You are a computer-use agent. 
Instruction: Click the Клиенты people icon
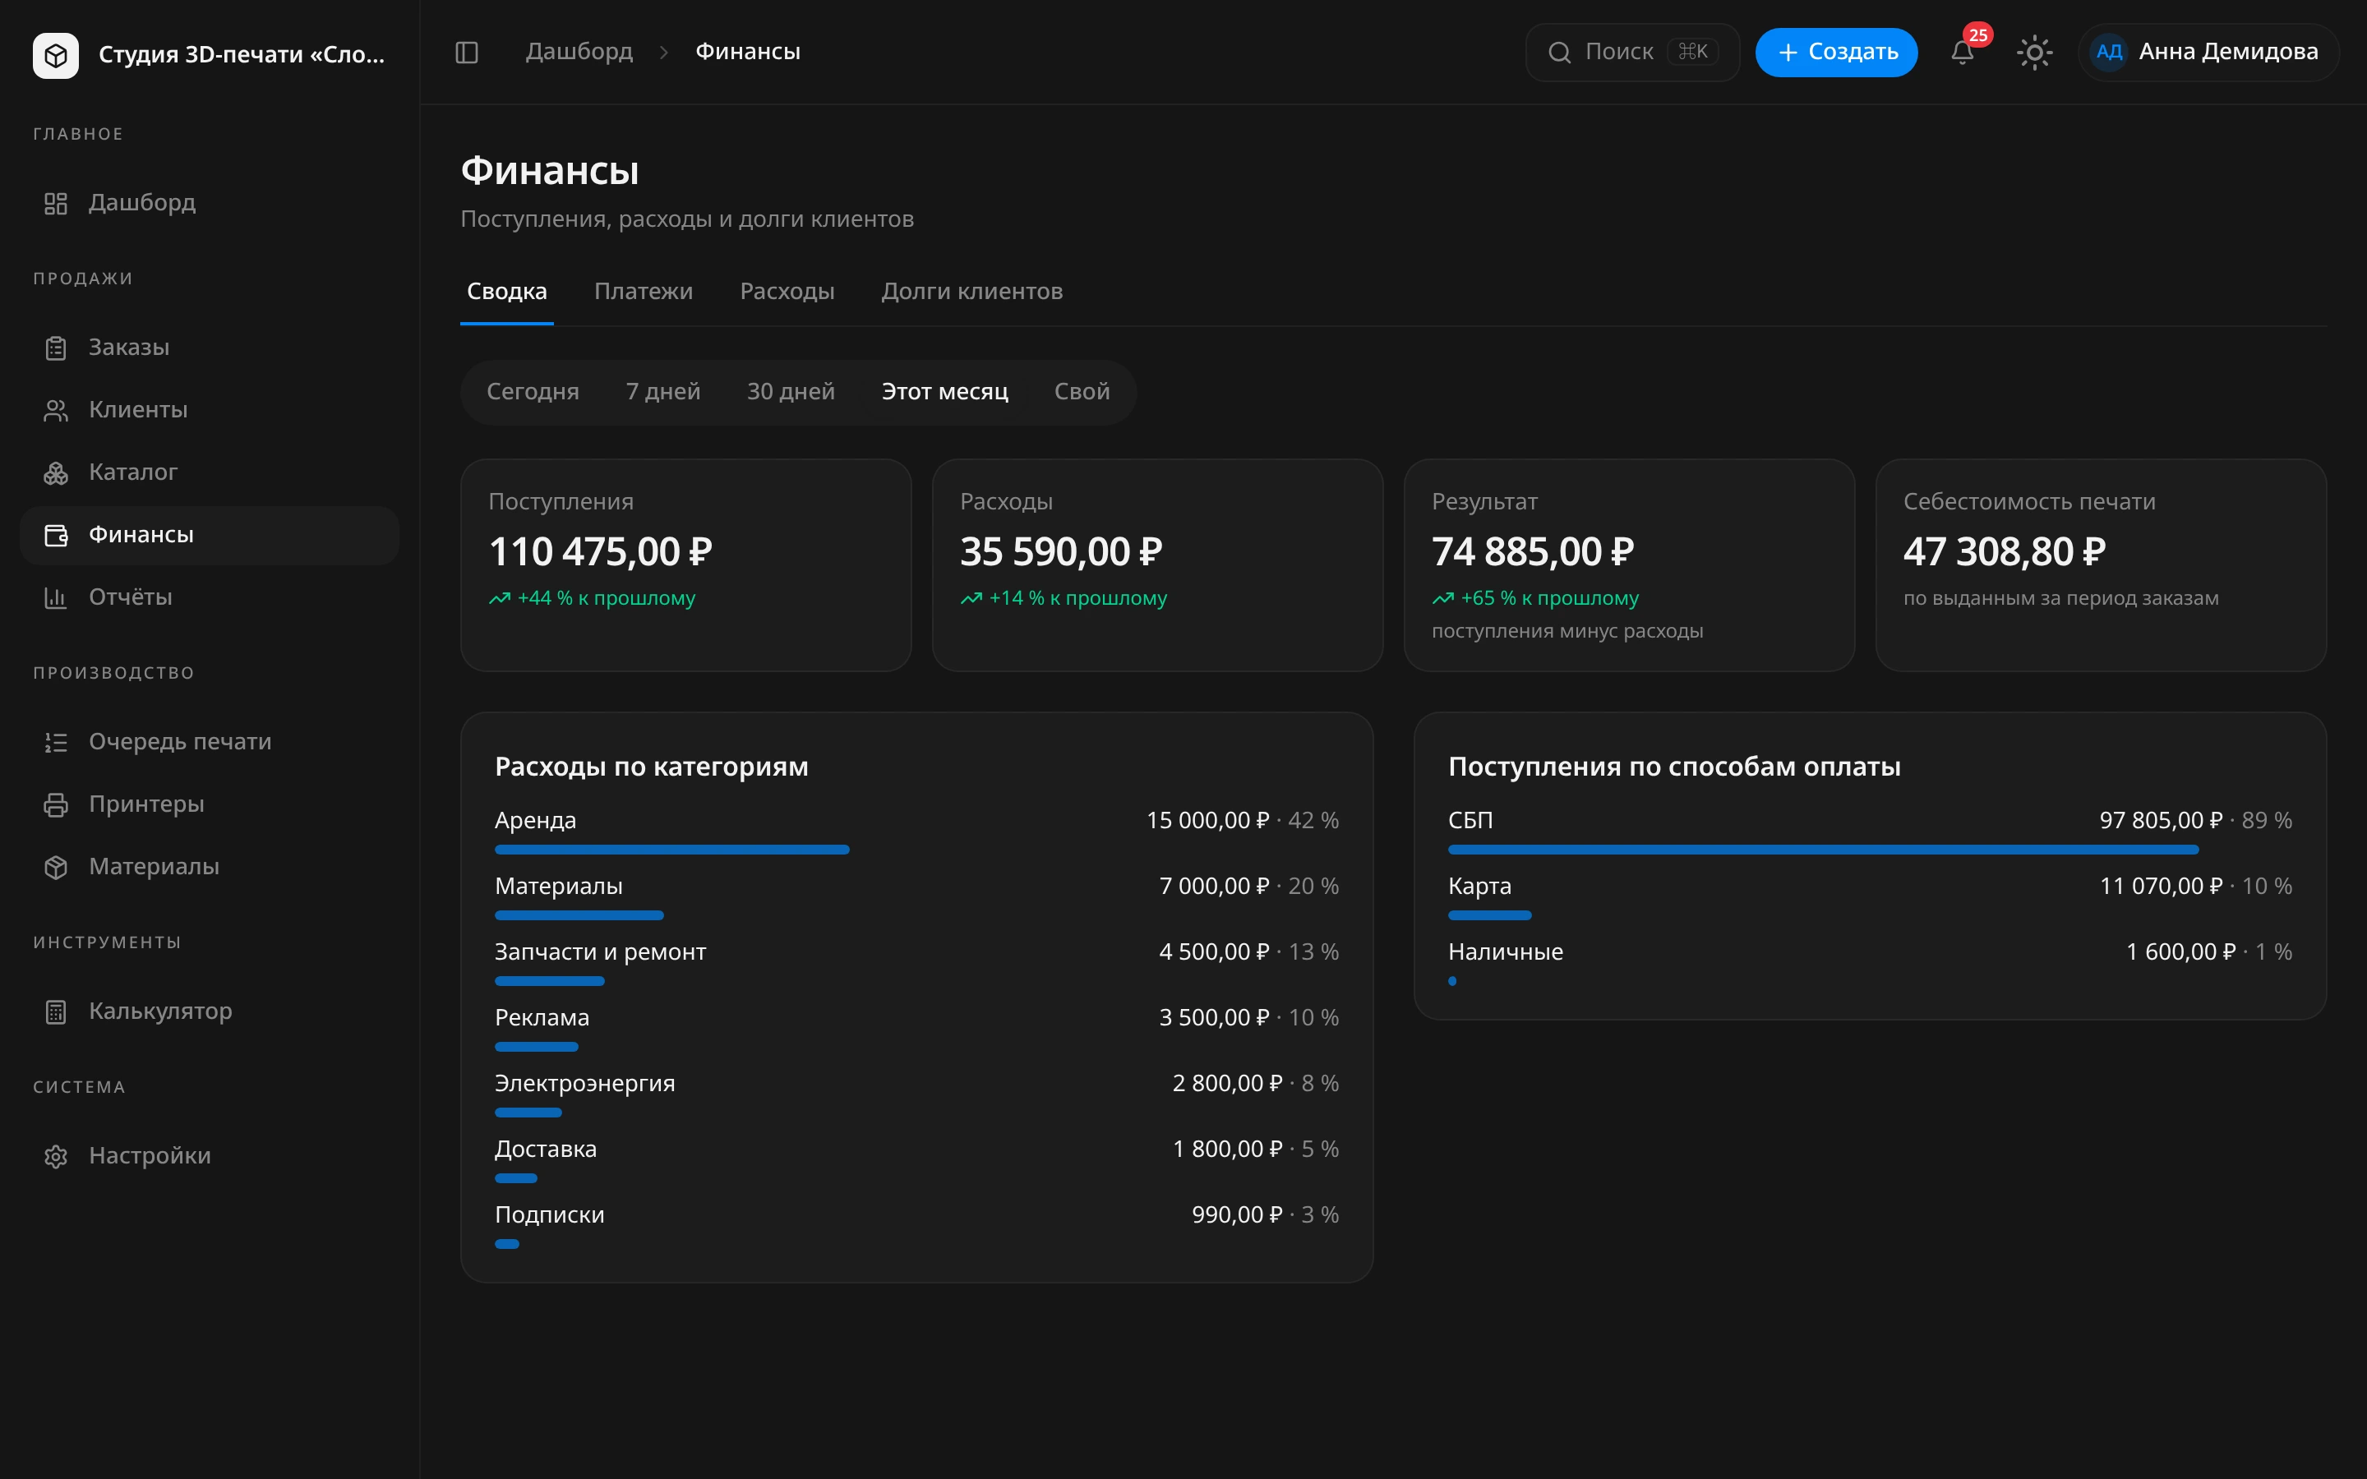(x=56, y=411)
